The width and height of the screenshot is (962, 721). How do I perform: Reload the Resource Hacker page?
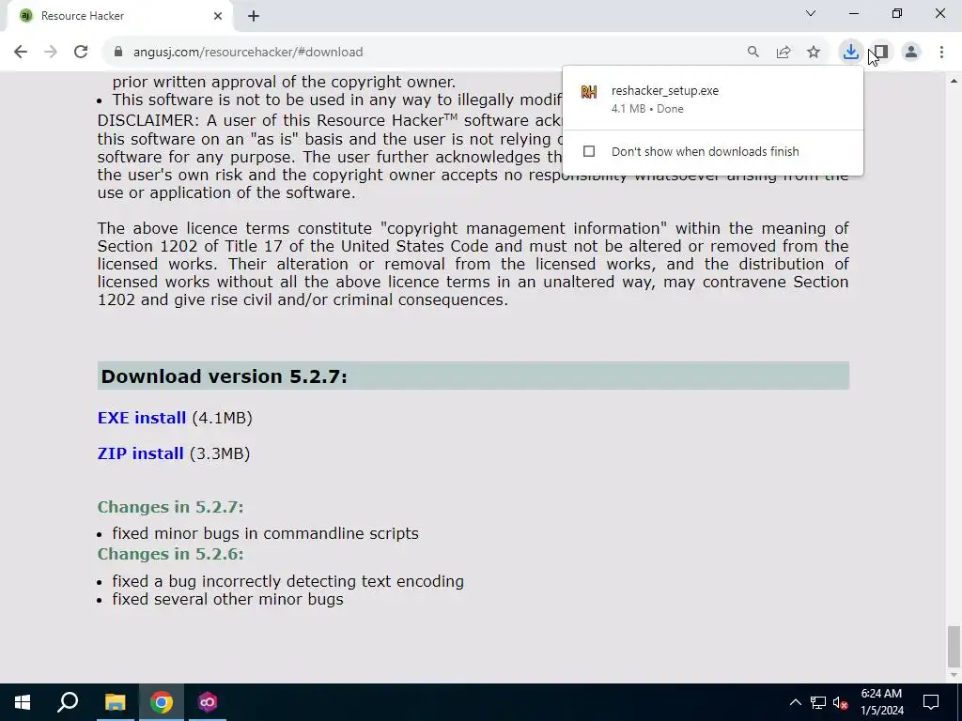(x=81, y=53)
